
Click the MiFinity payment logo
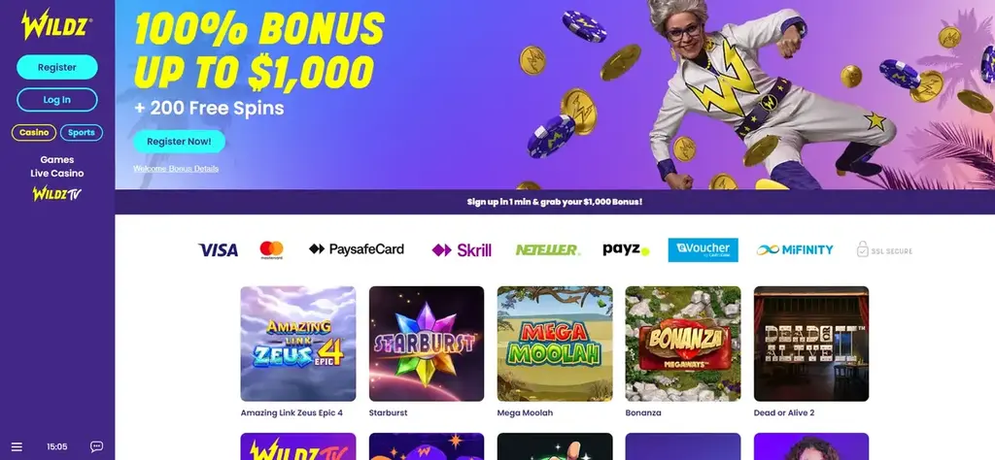795,249
